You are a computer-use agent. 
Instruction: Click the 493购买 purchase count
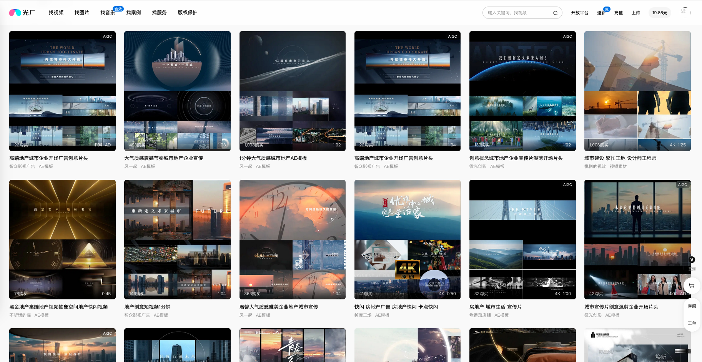[x=137, y=145]
